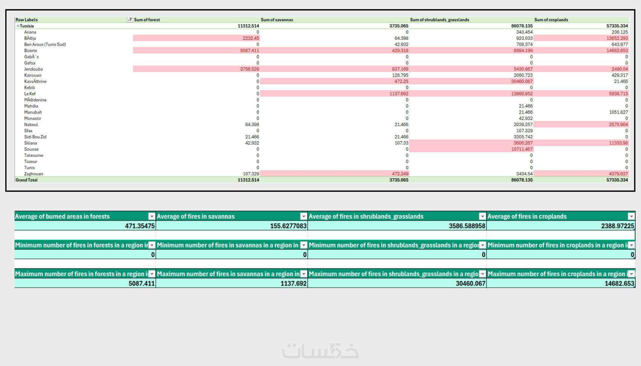This screenshot has width=641, height=366.
Task: Open filter arrow for Minimum fires in savannas header
Action: pos(304,245)
